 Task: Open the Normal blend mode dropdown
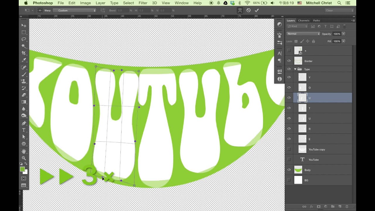[x=303, y=34]
